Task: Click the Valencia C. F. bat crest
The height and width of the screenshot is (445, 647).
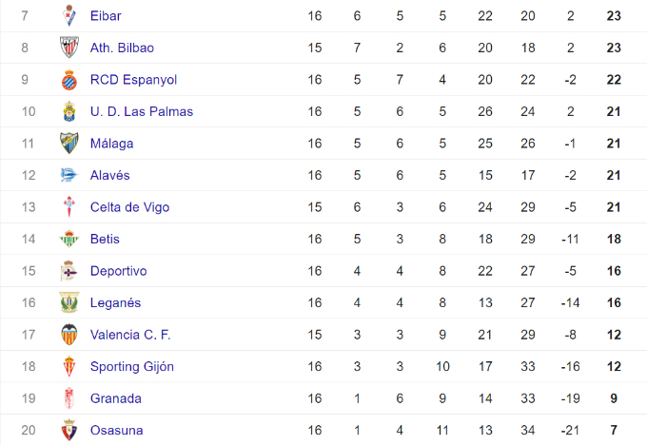Action: [69, 335]
